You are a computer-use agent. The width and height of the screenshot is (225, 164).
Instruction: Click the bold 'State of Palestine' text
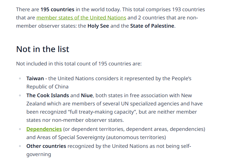pyautogui.click(x=152, y=26)
